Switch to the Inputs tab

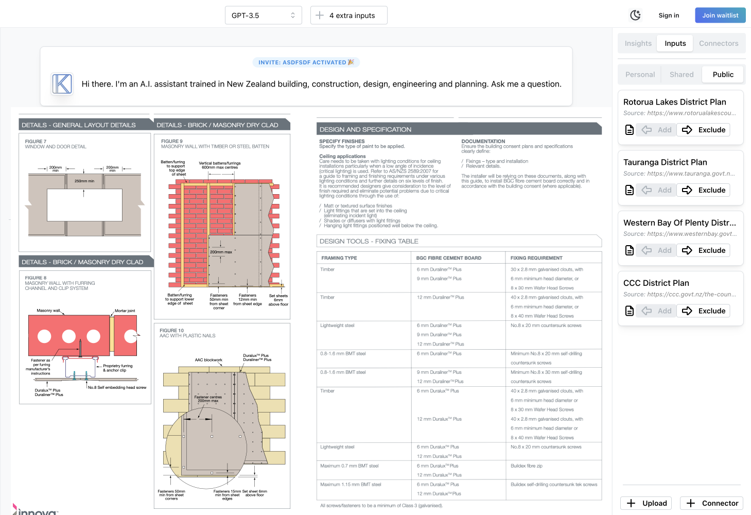tap(675, 43)
